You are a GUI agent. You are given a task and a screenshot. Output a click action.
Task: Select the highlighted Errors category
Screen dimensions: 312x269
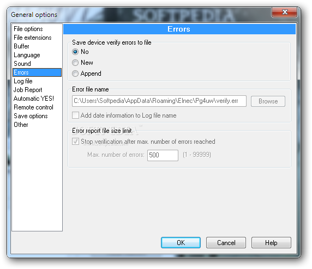[37, 72]
